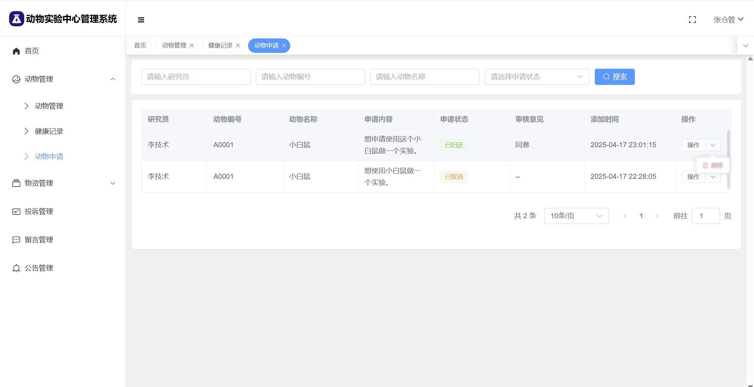
Task: Click the 公告管理 bell icon
Action: [16, 268]
